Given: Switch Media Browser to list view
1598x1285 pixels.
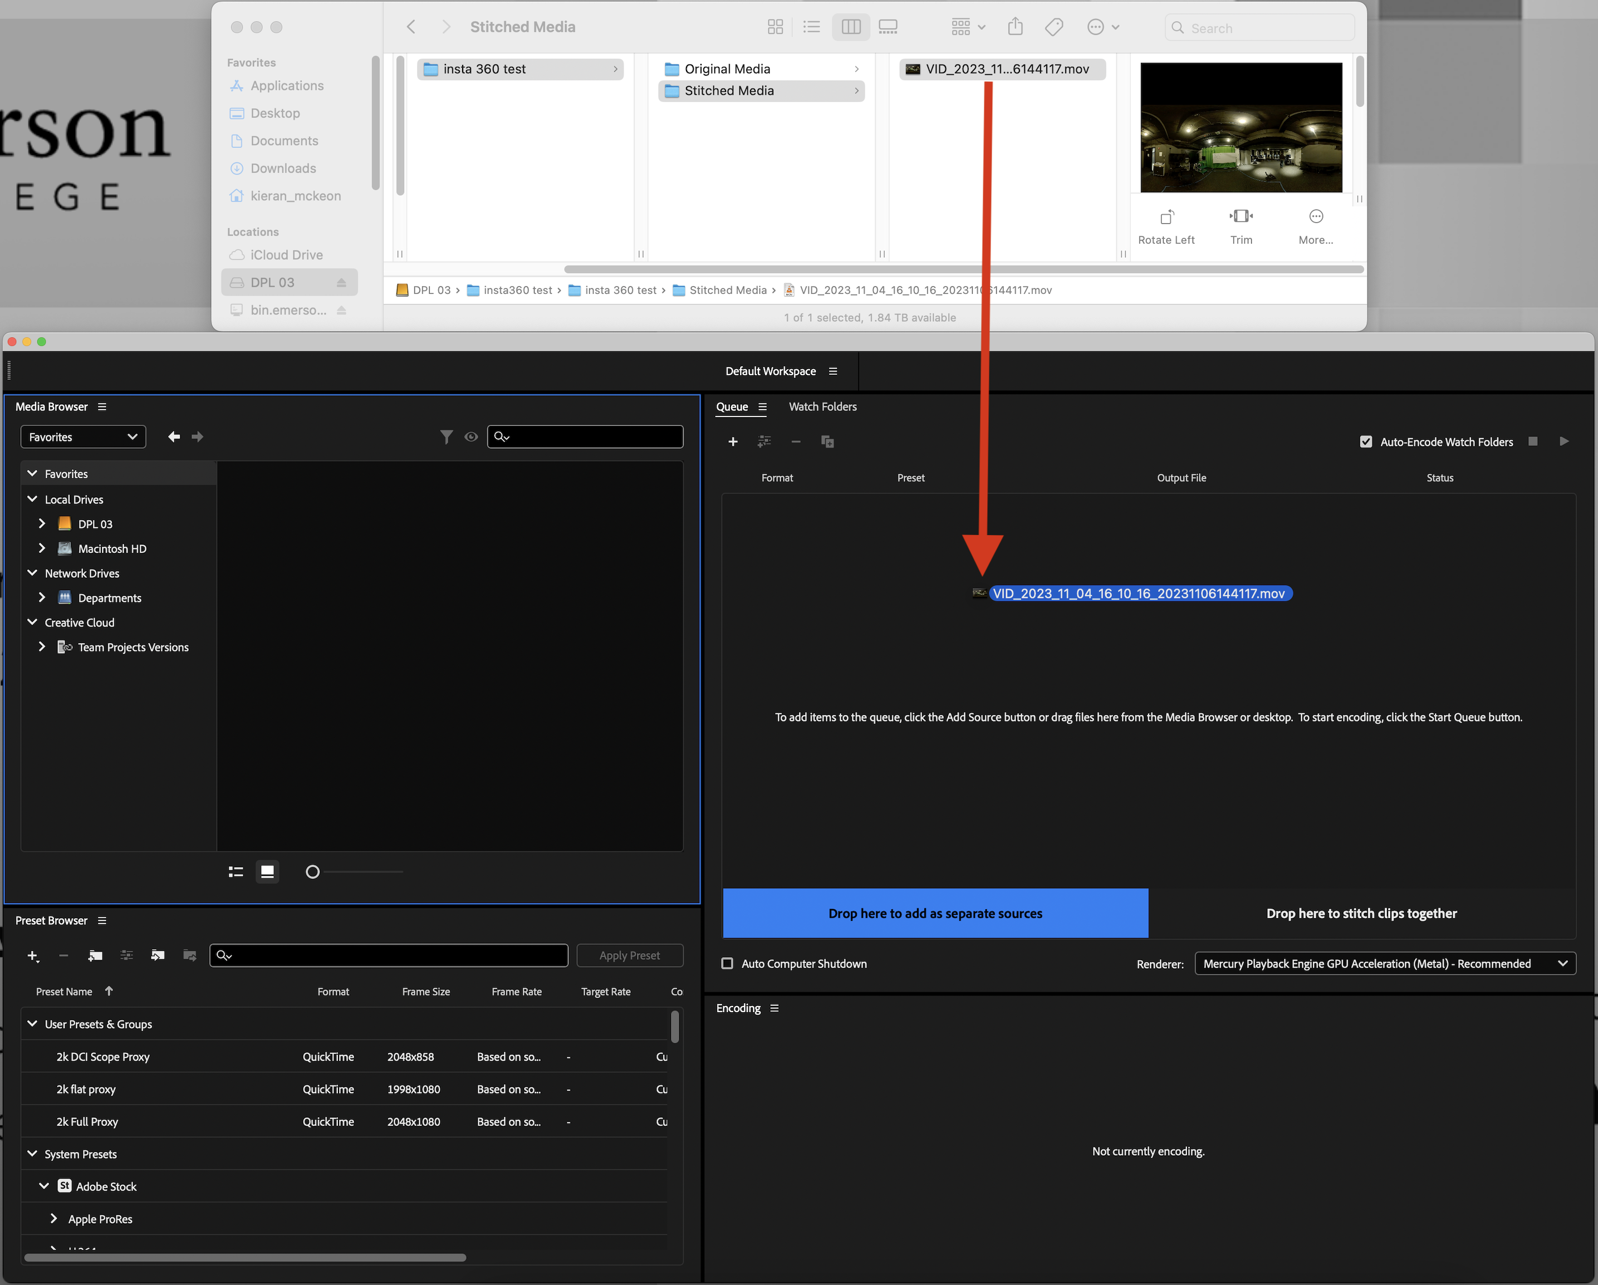Looking at the screenshot, I should pos(236,871).
